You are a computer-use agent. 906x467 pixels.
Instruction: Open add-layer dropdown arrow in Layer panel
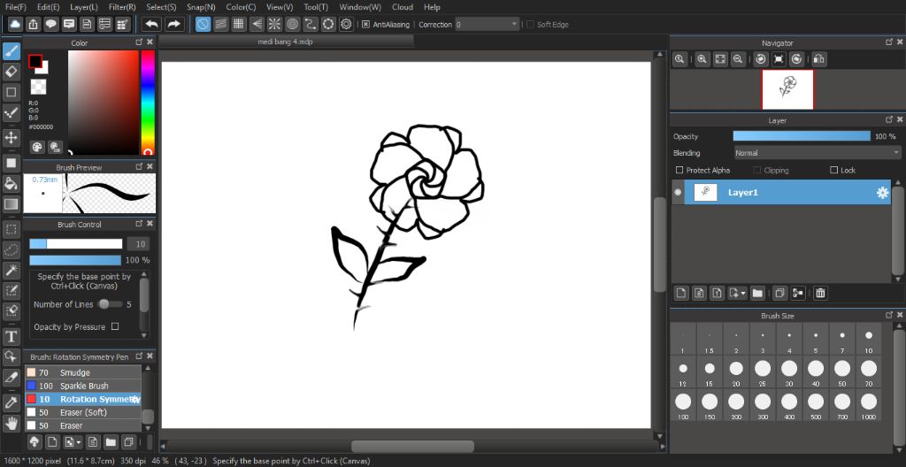pyautogui.click(x=743, y=293)
